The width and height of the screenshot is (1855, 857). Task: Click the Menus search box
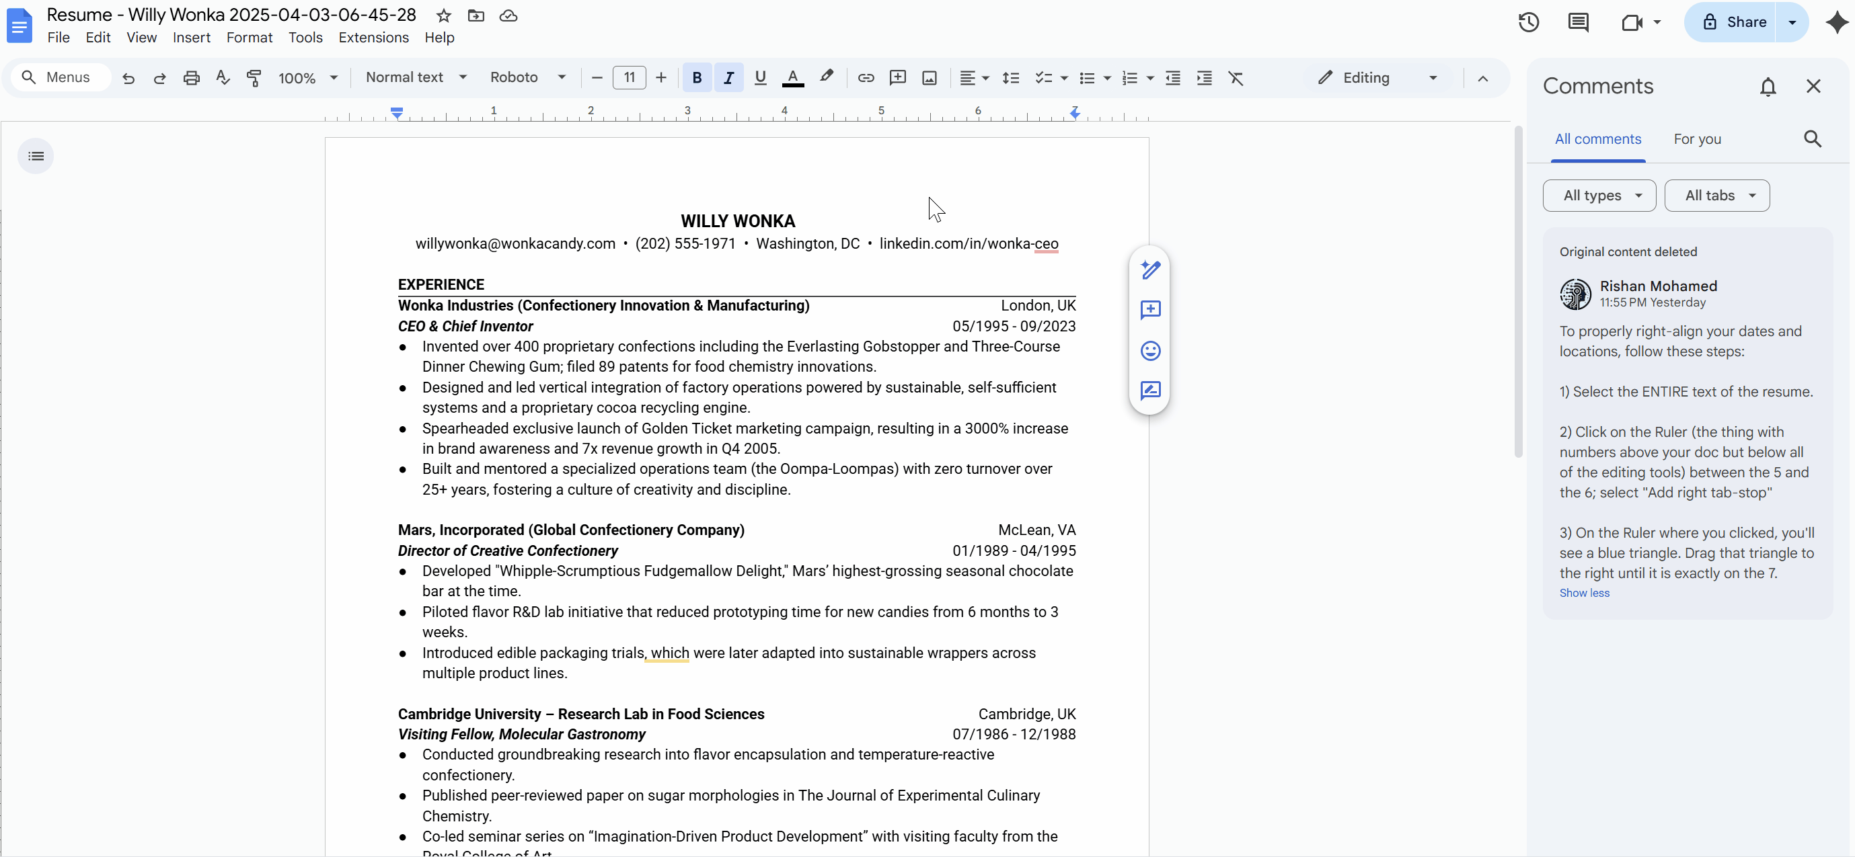(x=62, y=77)
